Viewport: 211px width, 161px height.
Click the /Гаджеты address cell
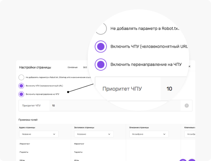pyautogui.click(x=23, y=152)
